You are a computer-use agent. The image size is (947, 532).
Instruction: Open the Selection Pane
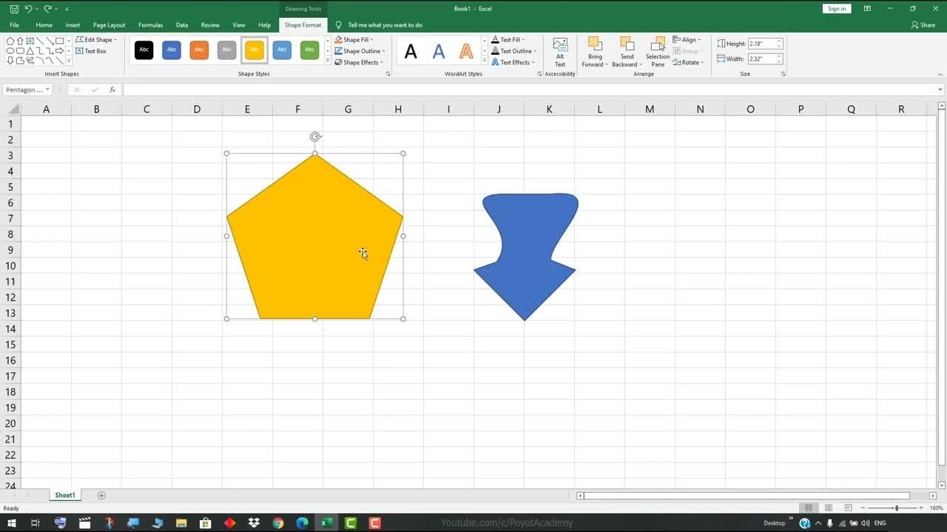pyautogui.click(x=657, y=52)
